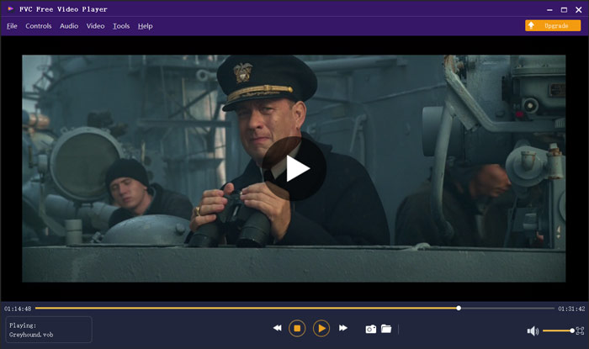Close the FVC Free Video Player window

click(x=579, y=10)
